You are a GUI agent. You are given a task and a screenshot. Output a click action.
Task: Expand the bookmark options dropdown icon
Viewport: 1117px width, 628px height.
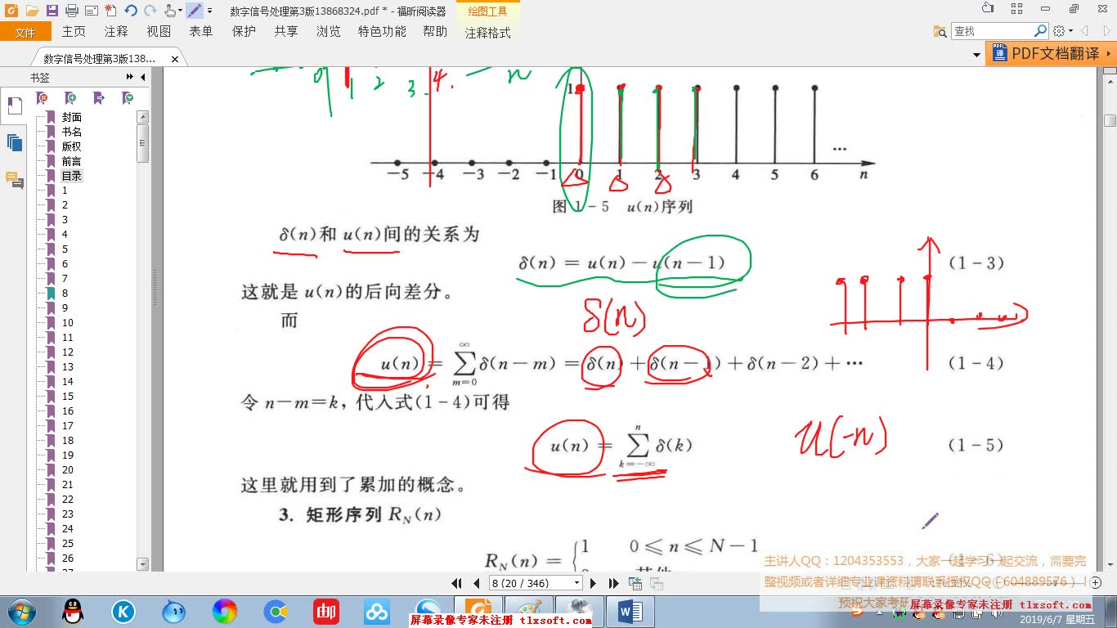tap(128, 97)
